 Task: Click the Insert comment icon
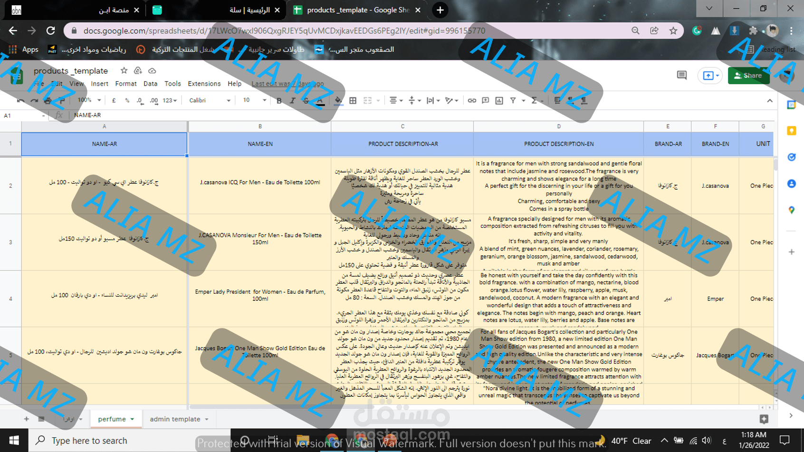pos(485,101)
